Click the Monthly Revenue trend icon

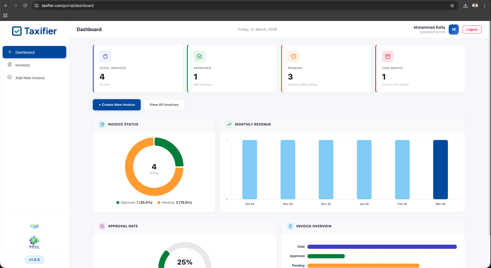click(229, 124)
